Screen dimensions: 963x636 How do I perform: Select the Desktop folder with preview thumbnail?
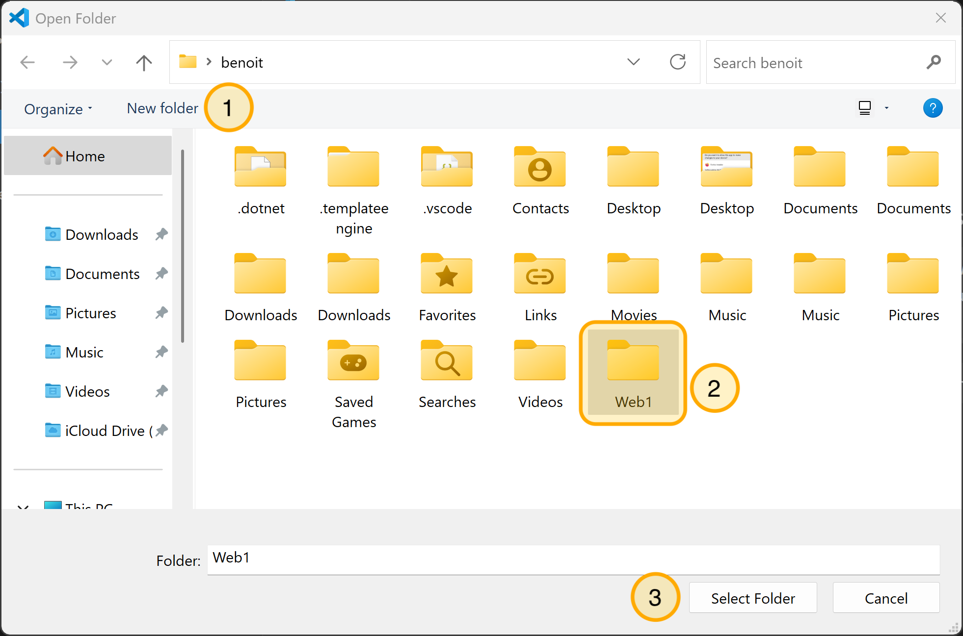(727, 180)
